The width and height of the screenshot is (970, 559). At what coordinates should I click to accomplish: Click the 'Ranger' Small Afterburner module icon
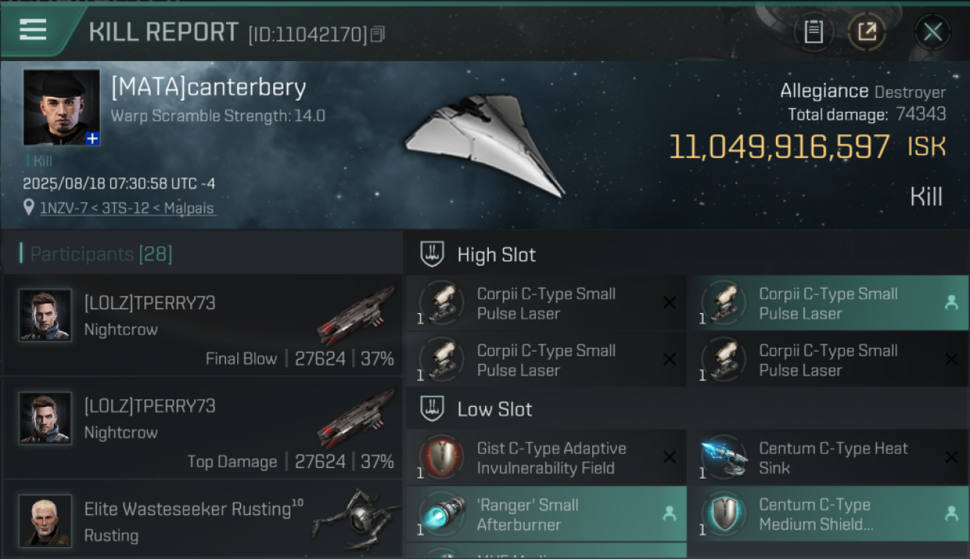(x=441, y=515)
